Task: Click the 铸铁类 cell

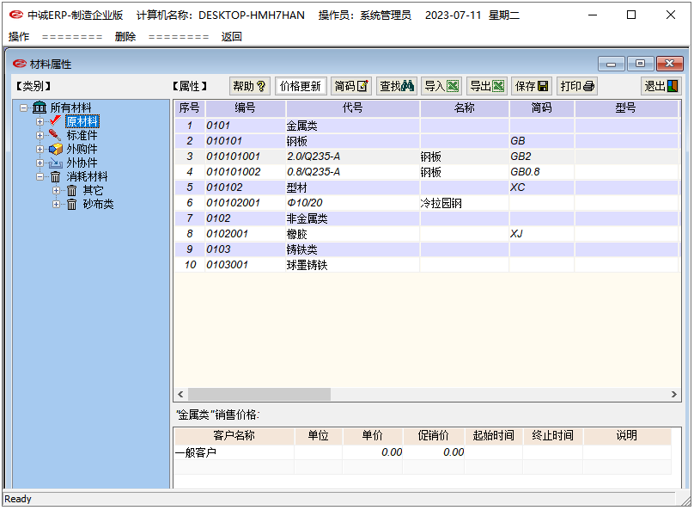Action: [x=353, y=249]
